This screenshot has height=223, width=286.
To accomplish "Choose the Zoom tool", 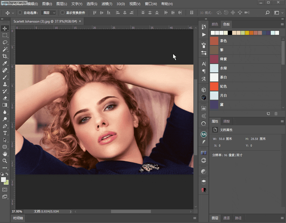I will tap(5, 161).
